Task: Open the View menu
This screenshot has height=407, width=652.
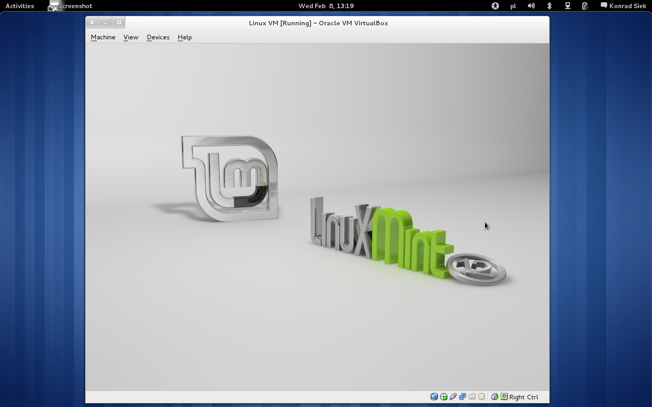Action: pyautogui.click(x=130, y=37)
